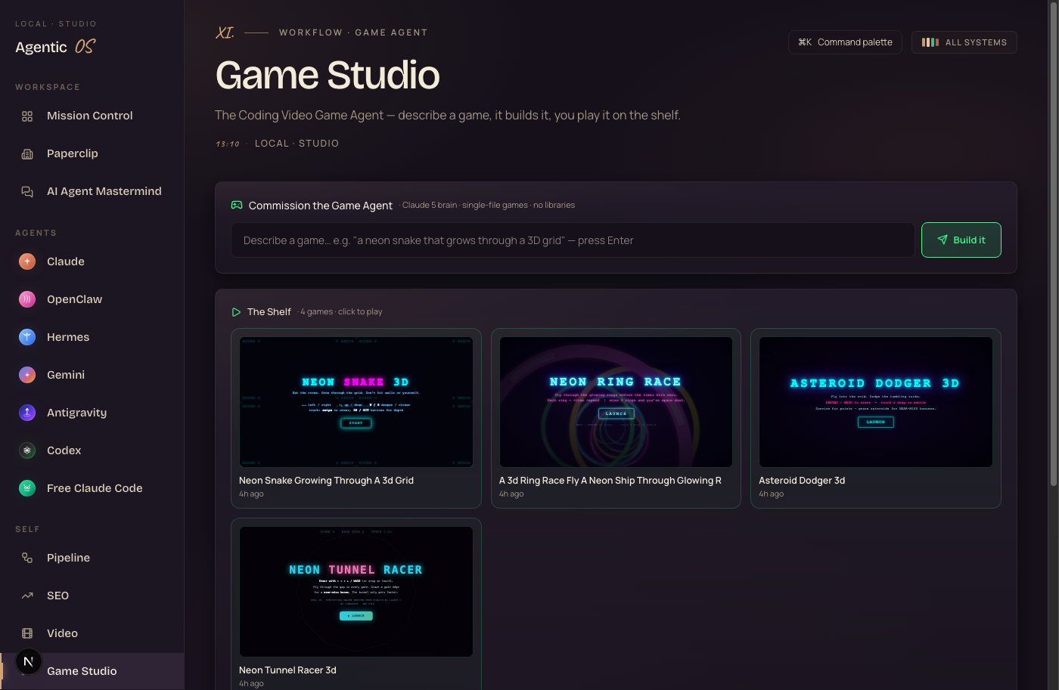Focus the Describe a game input field
Image resolution: width=1059 pixels, height=690 pixels.
click(573, 240)
